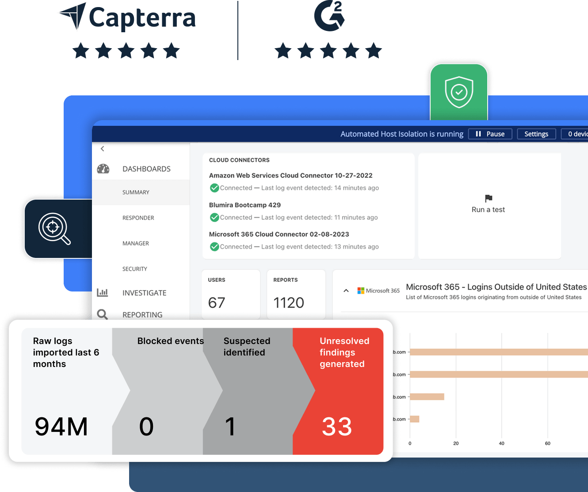
Task: Click the Reporting magnifying glass icon
Action: pos(103,314)
